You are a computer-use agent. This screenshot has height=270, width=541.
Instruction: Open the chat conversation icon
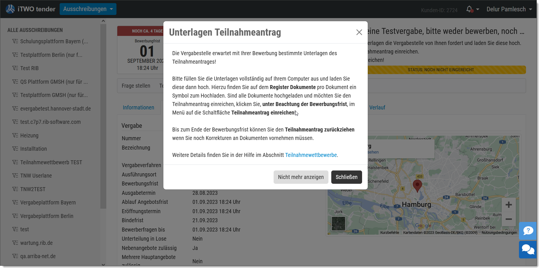point(528,249)
